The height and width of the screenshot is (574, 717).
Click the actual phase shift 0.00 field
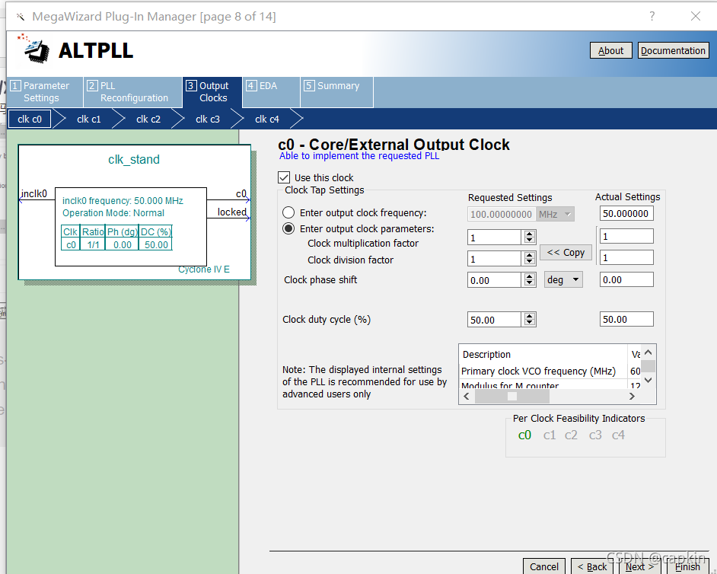pos(626,279)
